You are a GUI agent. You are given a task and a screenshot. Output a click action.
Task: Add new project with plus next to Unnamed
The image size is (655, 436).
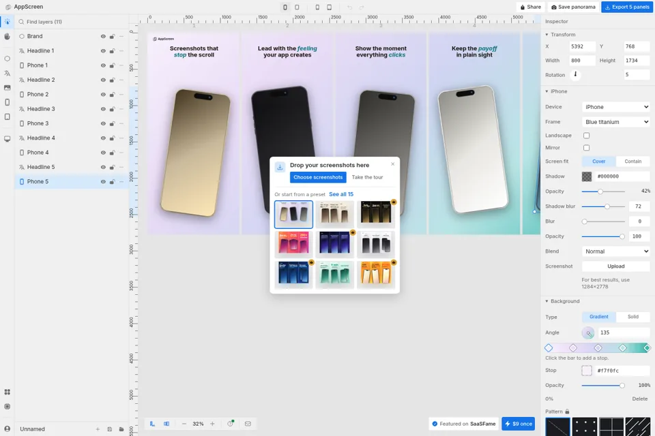pos(98,429)
